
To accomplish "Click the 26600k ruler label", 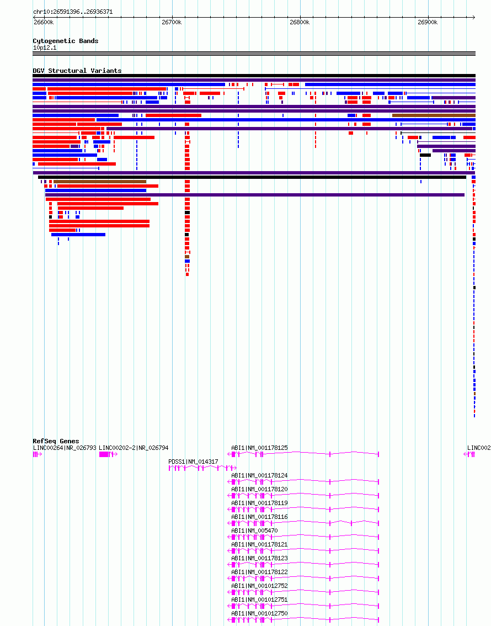I will tap(44, 22).
